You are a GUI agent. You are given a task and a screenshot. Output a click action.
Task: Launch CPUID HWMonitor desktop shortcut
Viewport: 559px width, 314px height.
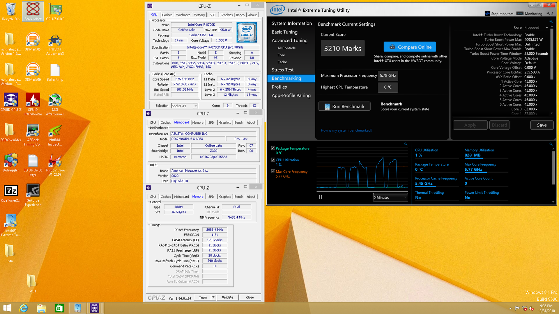(x=33, y=105)
